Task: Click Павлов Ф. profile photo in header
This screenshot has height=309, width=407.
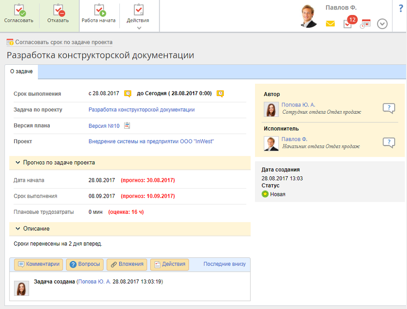Action: (309, 16)
